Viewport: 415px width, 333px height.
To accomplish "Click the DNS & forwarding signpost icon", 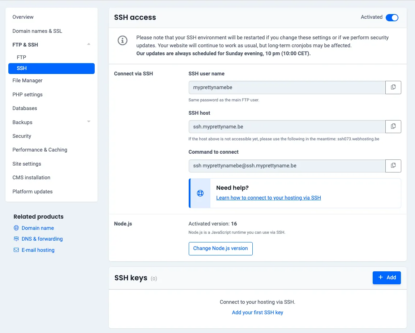I will [16, 239].
